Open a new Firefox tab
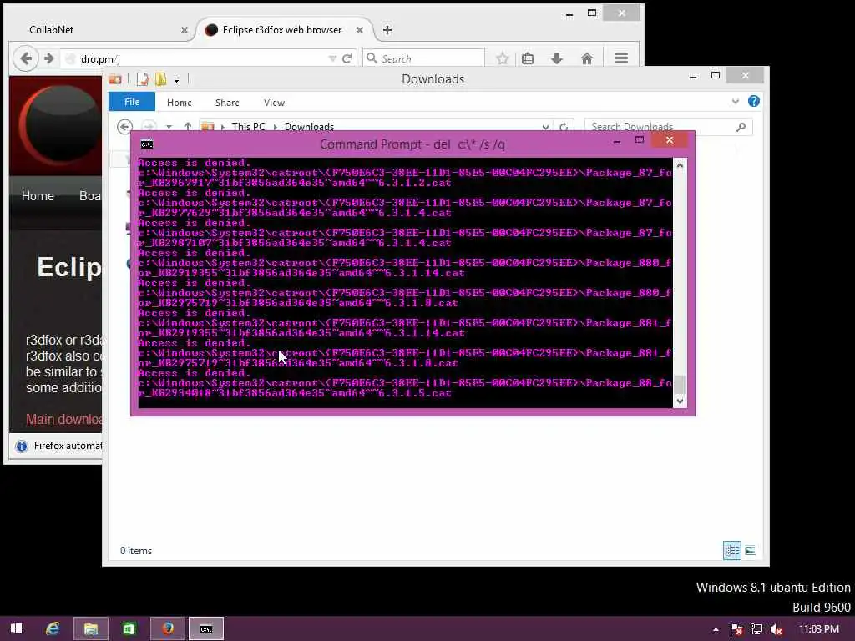This screenshot has height=641, width=855. coord(387,30)
